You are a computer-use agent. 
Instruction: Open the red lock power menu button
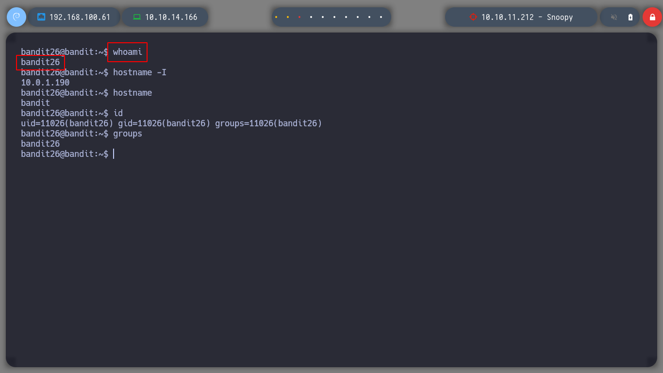[652, 17]
